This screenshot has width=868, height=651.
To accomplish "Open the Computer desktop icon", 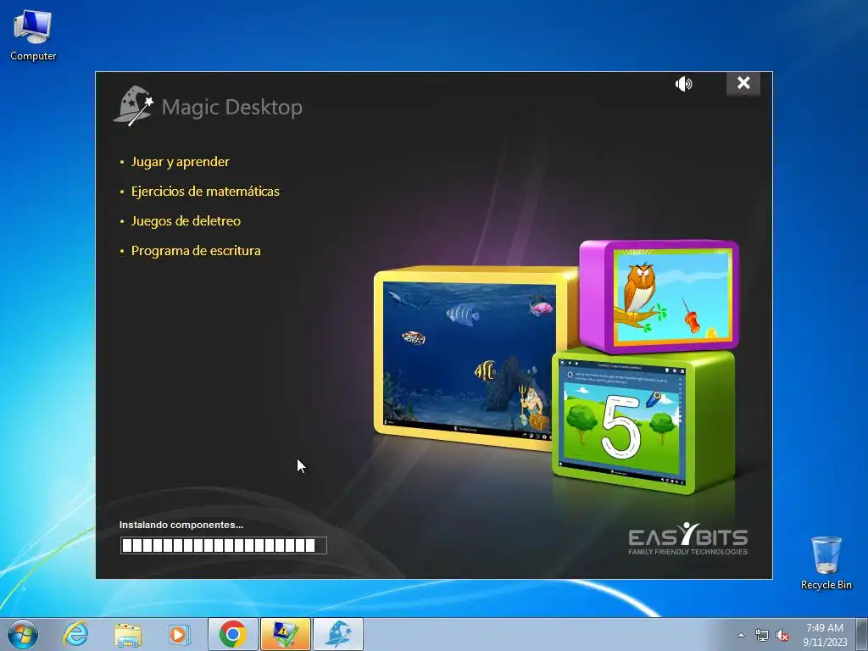I will [33, 36].
